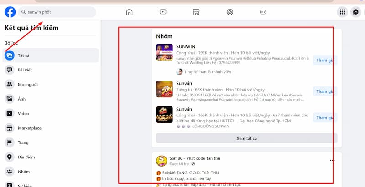Select the 'Marketplace' filter in sidebar
This screenshot has width=365, height=187.
click(x=51, y=128)
